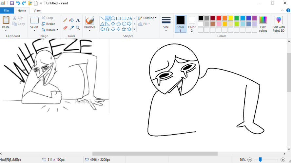Image resolution: width=291 pixels, height=163 pixels.
Task: Click the horizontal scrollbar right arrow
Action: [x=284, y=154]
